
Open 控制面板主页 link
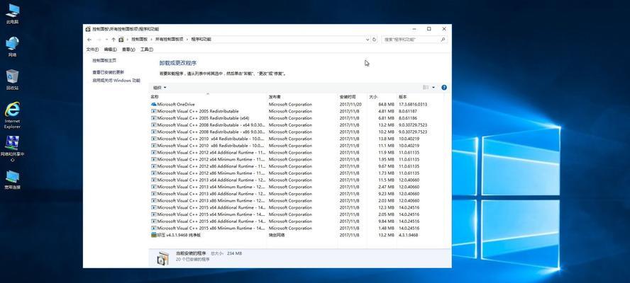pos(104,61)
